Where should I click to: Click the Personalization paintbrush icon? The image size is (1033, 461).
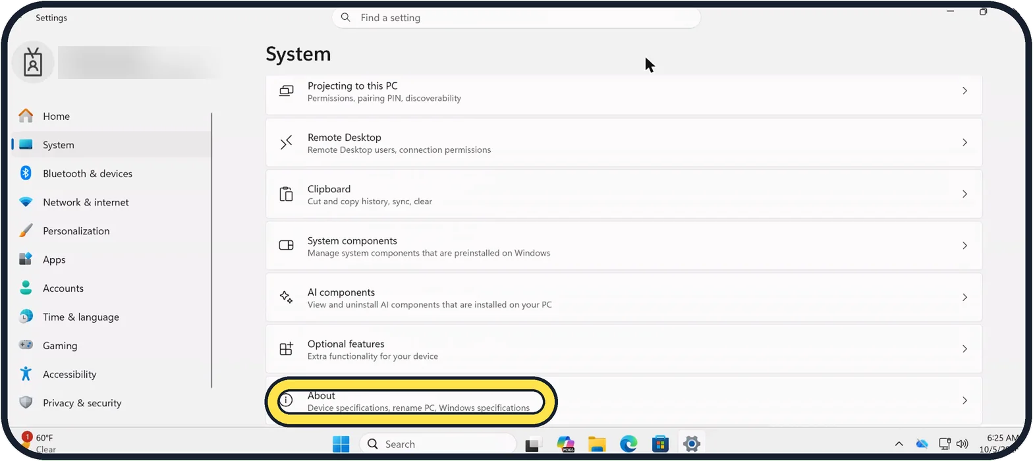(x=26, y=230)
